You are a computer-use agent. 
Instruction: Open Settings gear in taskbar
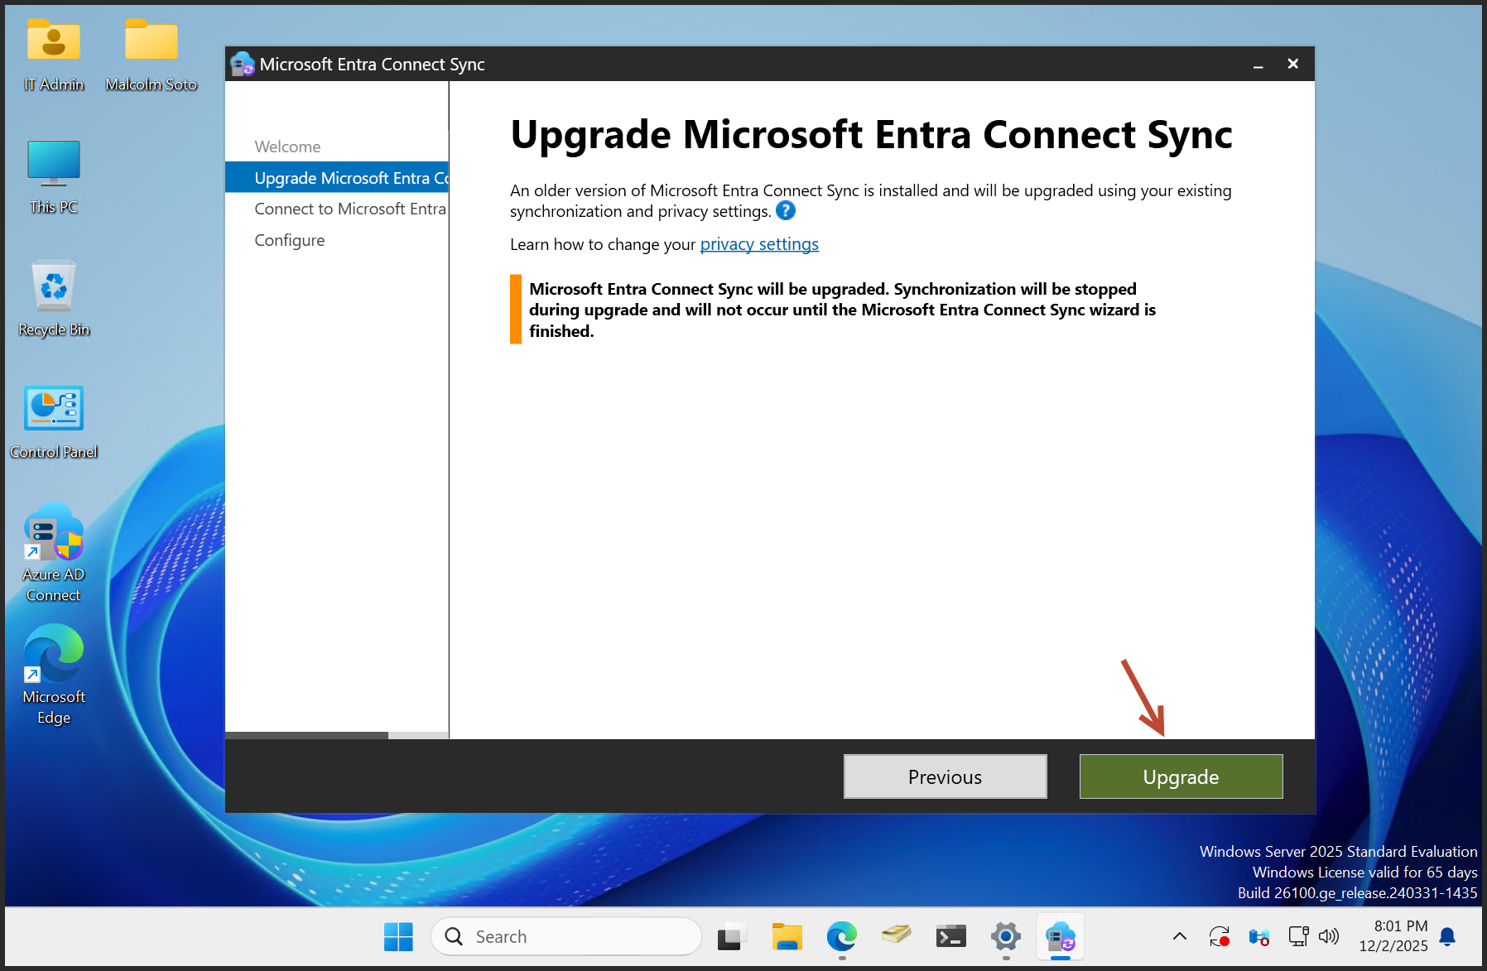1005,937
